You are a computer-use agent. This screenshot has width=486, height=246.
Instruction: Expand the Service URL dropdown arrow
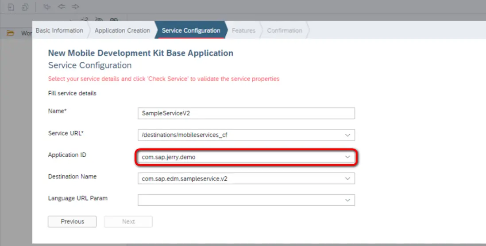click(x=347, y=135)
